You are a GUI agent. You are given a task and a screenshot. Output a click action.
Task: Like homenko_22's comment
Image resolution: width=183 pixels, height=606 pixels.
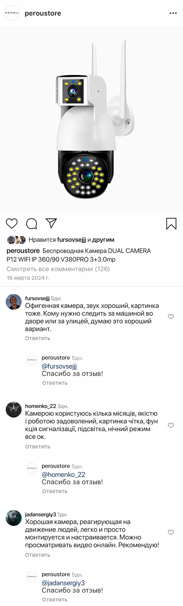pyautogui.click(x=171, y=425)
